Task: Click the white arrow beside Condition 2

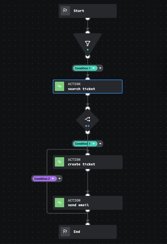Action: [60, 179]
